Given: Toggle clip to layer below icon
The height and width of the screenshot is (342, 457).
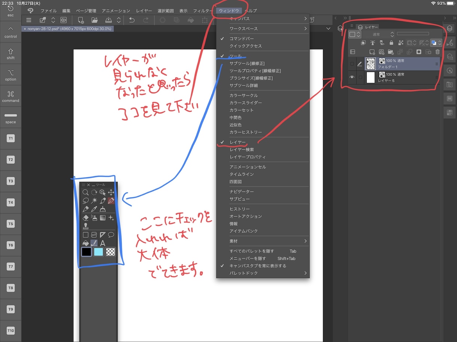Looking at the screenshot, I should 363,43.
